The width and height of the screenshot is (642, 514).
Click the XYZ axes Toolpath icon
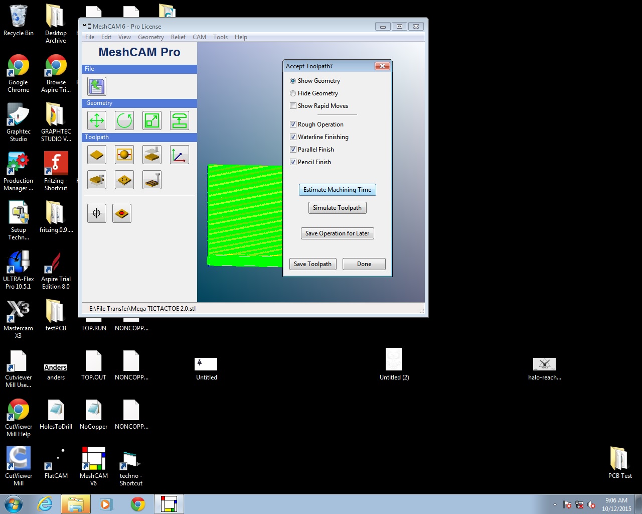[x=180, y=155]
